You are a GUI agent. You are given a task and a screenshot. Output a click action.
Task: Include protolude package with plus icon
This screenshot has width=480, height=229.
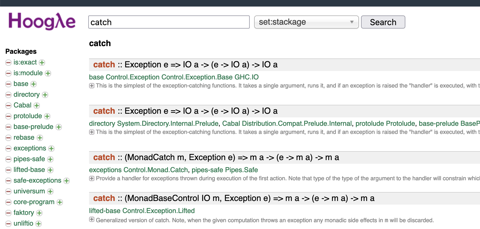(x=47, y=116)
